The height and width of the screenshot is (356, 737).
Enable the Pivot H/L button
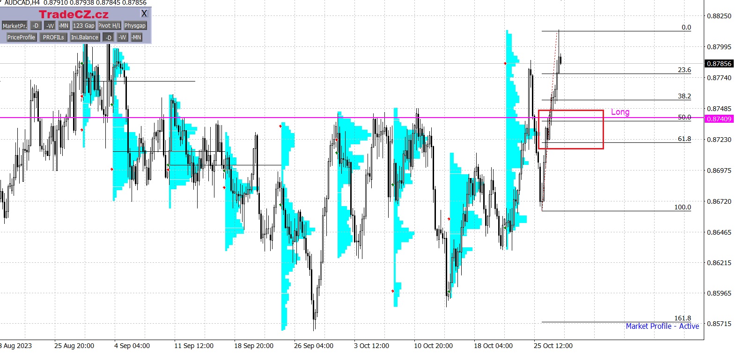(x=110, y=26)
